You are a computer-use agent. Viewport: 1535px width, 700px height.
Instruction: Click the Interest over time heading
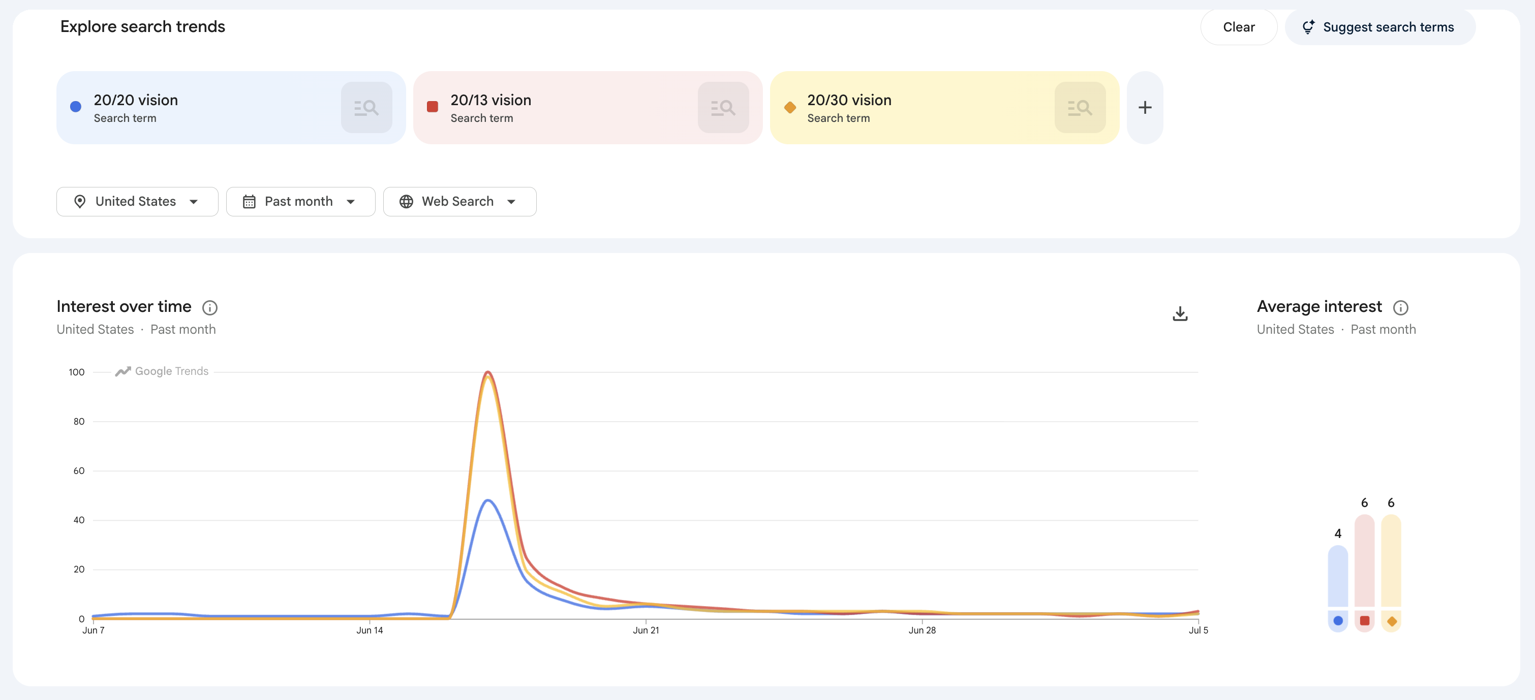click(124, 306)
